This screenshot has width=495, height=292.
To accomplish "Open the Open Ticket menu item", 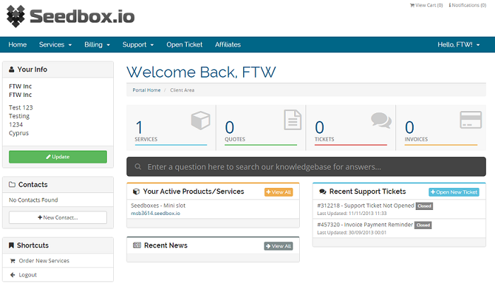I will click(x=185, y=45).
